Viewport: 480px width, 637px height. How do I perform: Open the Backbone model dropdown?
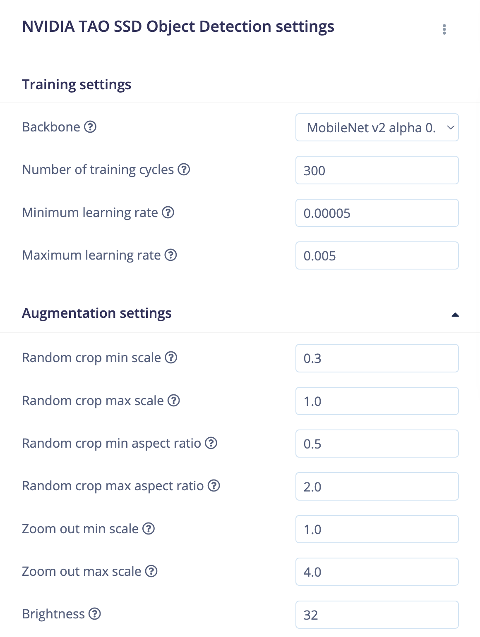tap(377, 127)
